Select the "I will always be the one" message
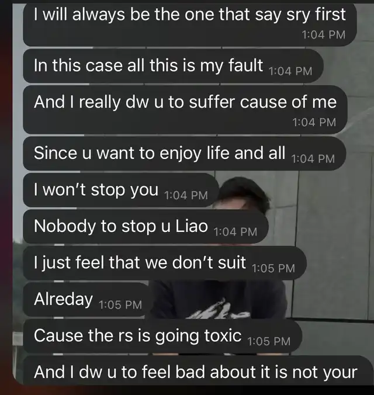The image size is (374, 395). tap(190, 25)
